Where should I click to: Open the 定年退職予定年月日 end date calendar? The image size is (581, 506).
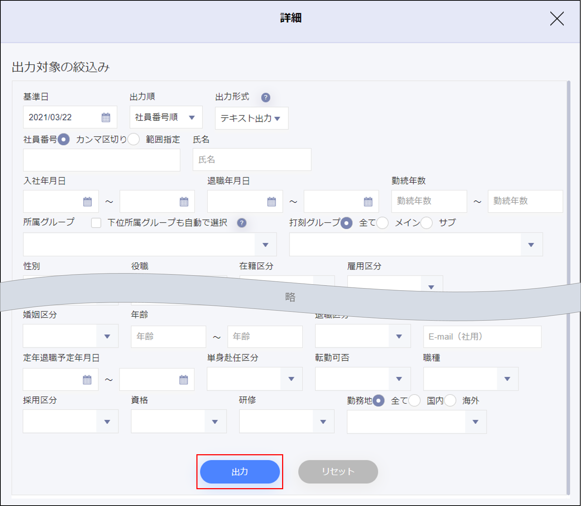click(x=184, y=380)
